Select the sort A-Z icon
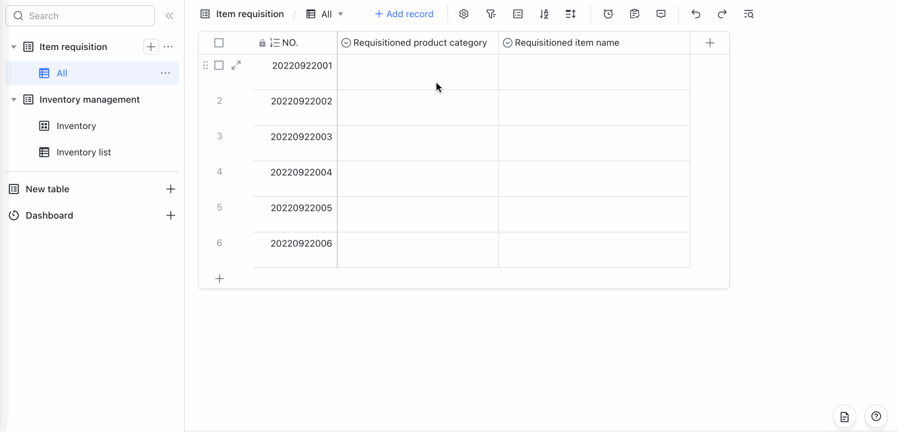Image resolution: width=898 pixels, height=432 pixels. (544, 13)
